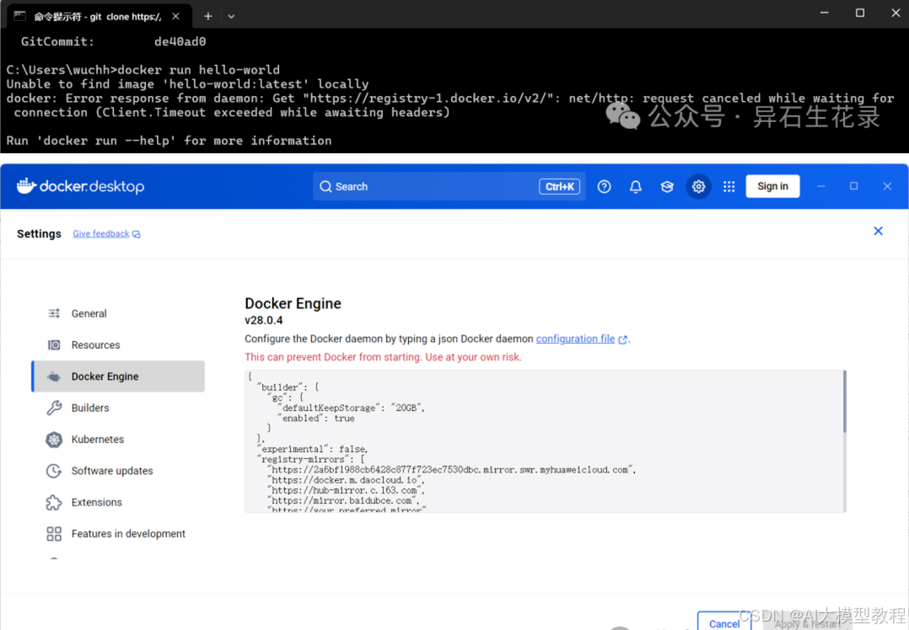
Task: Minimize the command prompt window
Action: [x=825, y=13]
